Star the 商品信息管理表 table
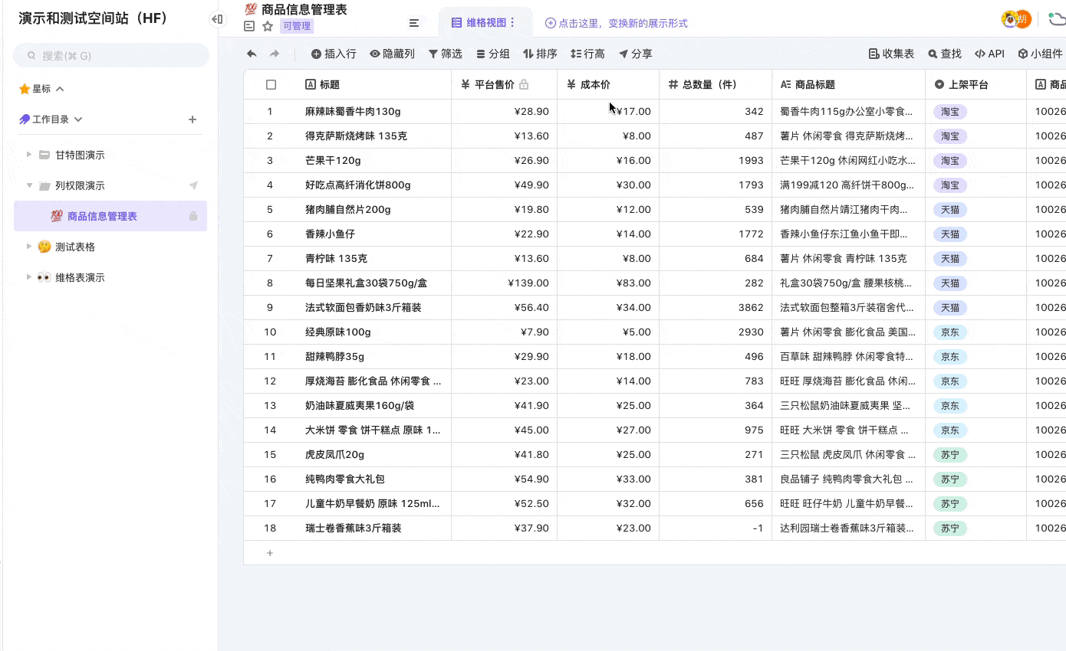1066x651 pixels. tap(268, 26)
